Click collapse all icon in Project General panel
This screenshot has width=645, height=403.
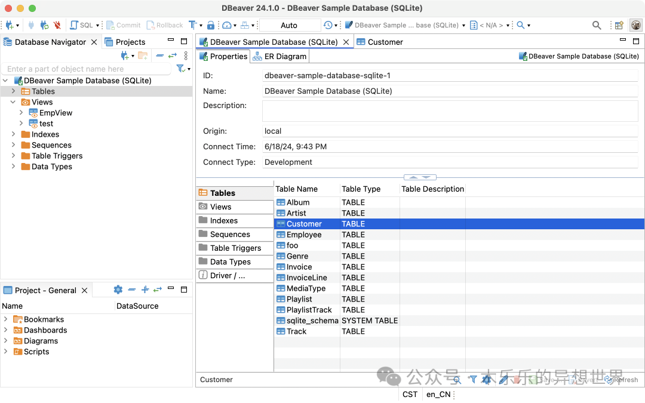(x=131, y=290)
